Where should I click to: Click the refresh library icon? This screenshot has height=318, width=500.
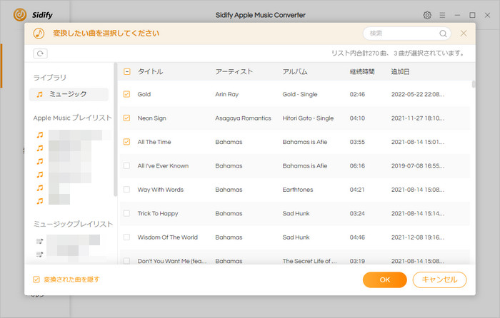pyautogui.click(x=40, y=53)
